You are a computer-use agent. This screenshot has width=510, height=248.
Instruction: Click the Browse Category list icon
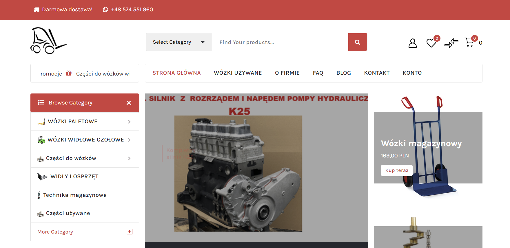pyautogui.click(x=41, y=102)
